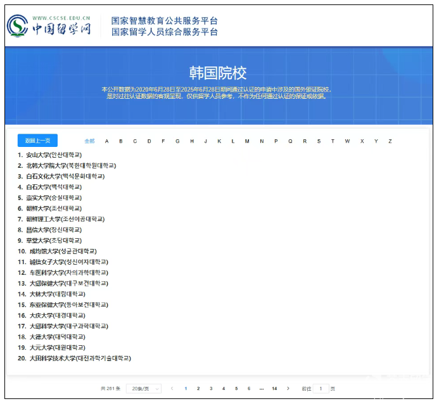Filter schools by letter S
Screen dimensions: 439x406
(x=318, y=141)
